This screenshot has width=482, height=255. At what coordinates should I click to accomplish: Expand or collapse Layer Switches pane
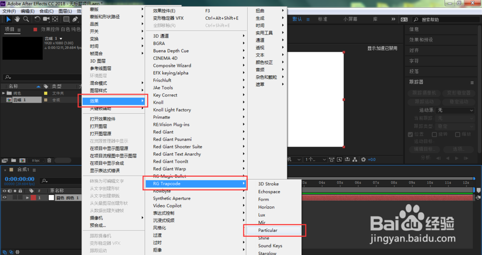point(5,252)
